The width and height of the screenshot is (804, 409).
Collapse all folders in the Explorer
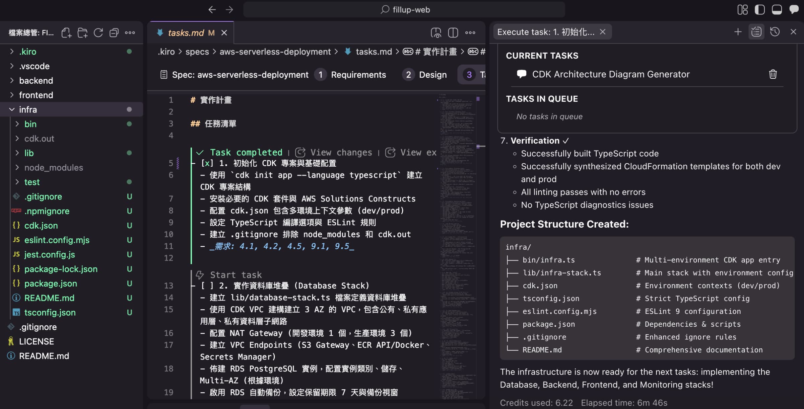tap(114, 32)
